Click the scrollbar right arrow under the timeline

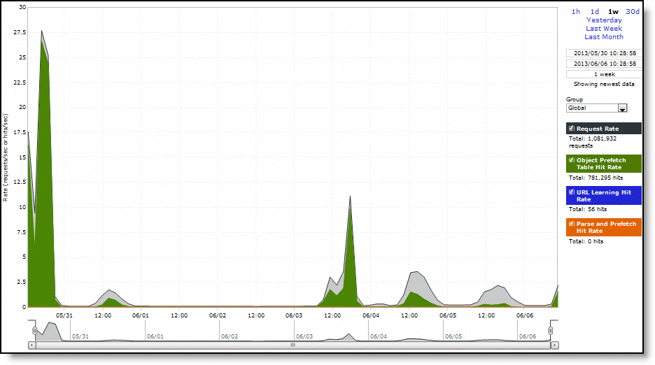tap(555, 345)
